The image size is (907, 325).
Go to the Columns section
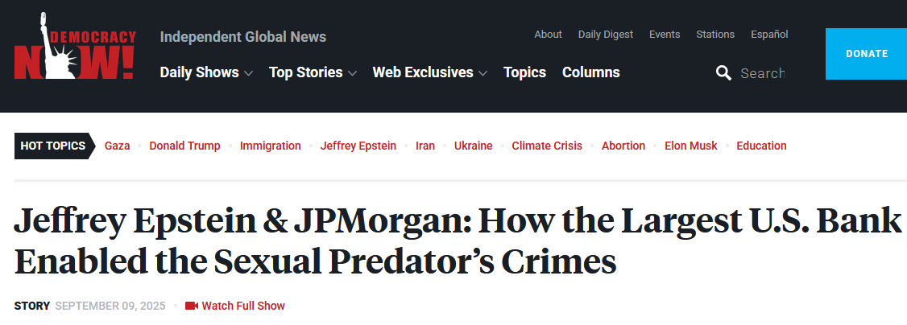click(590, 72)
